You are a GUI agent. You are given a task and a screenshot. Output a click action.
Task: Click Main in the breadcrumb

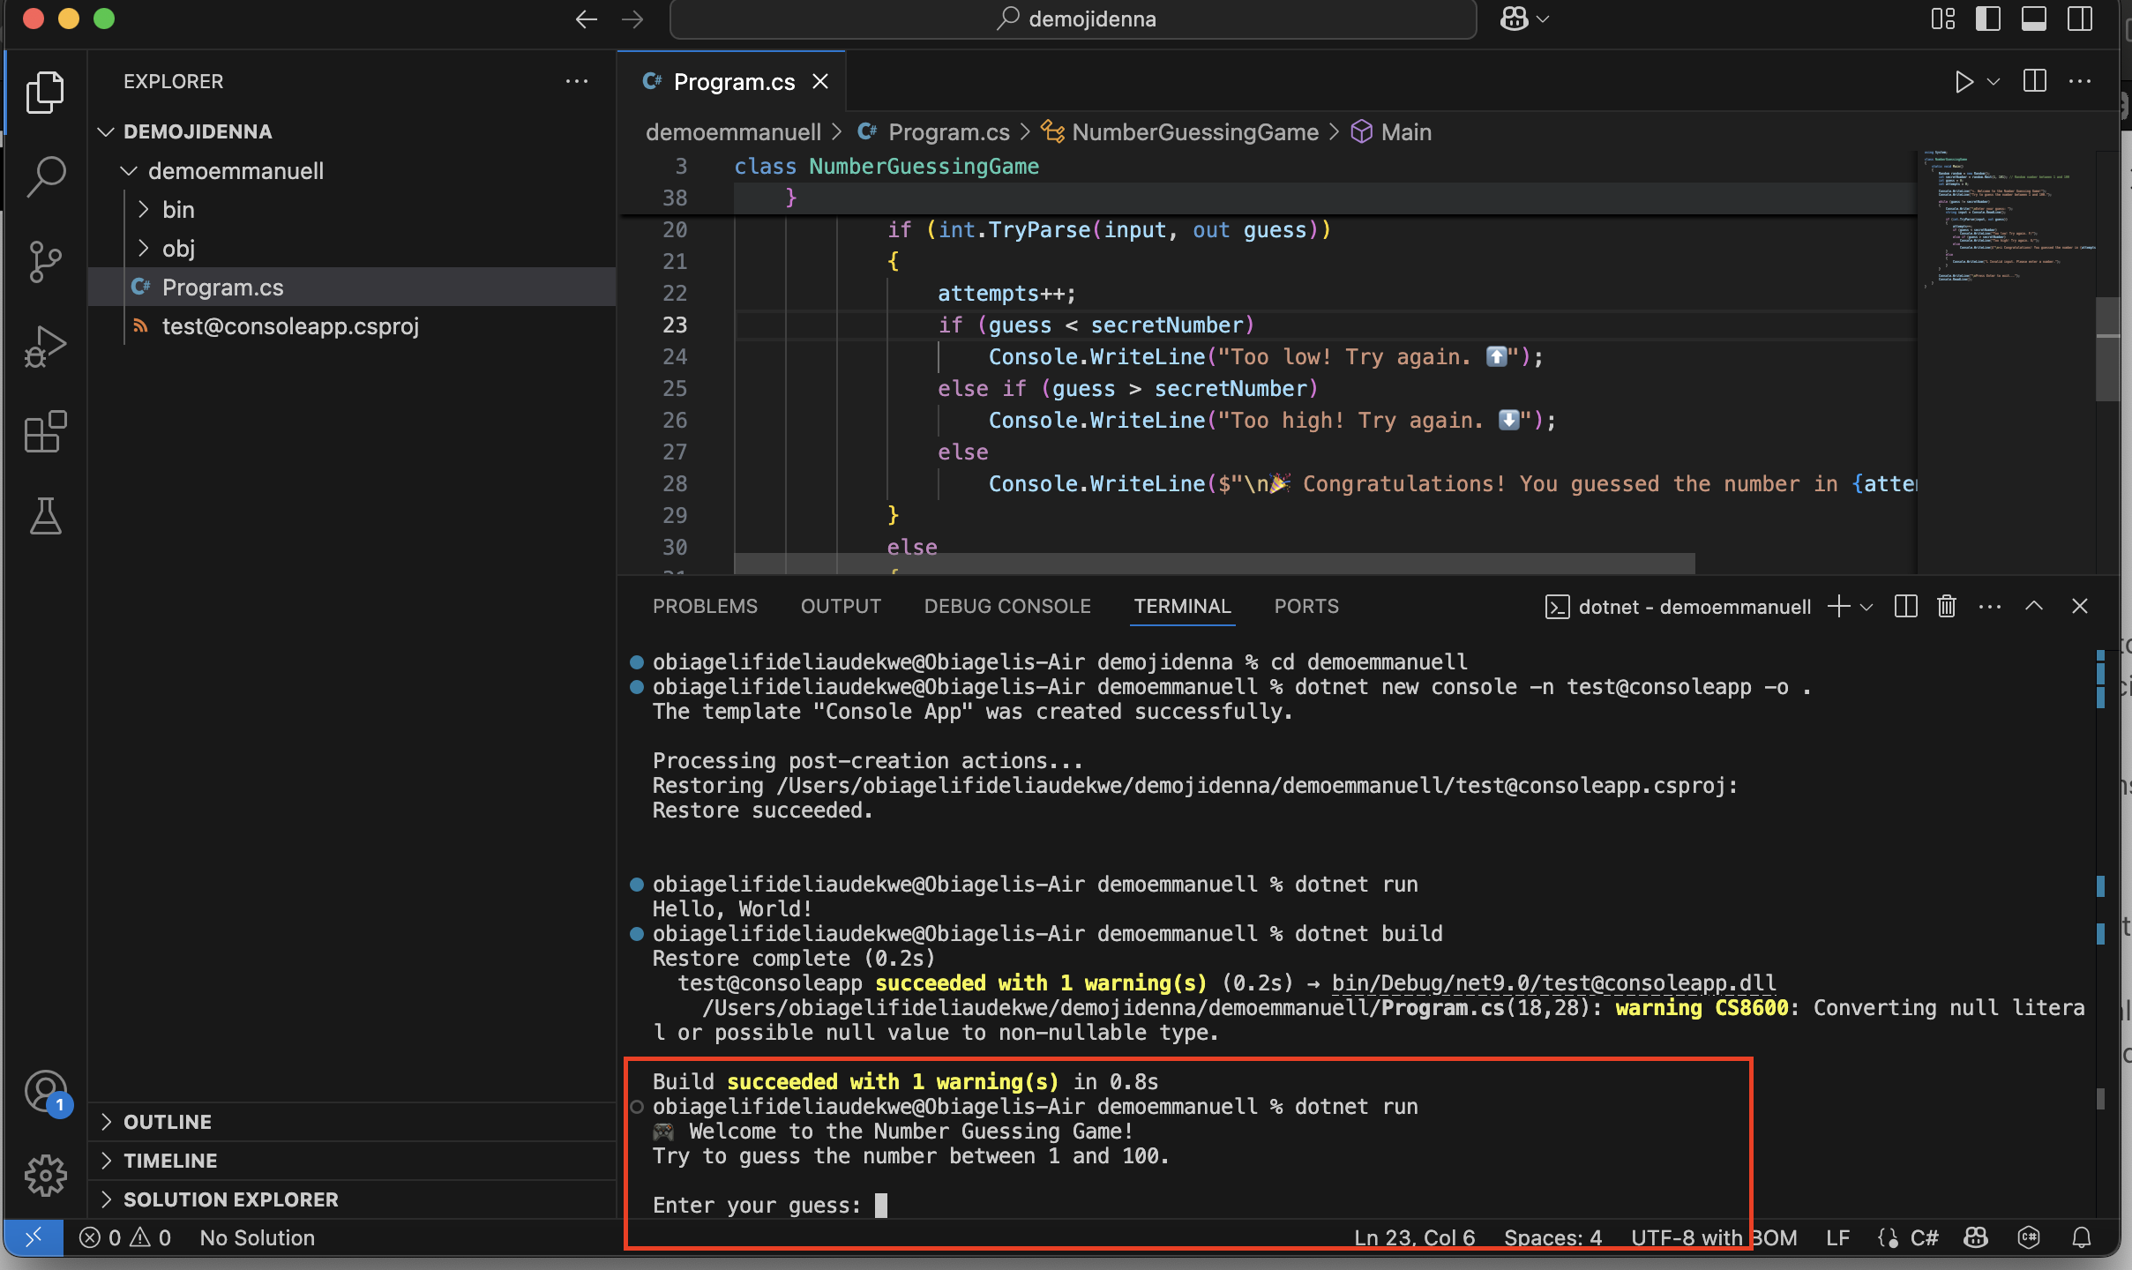point(1406,132)
